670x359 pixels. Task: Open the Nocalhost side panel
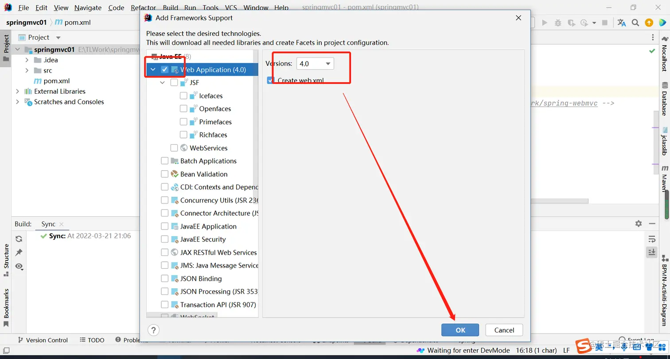(x=664, y=54)
